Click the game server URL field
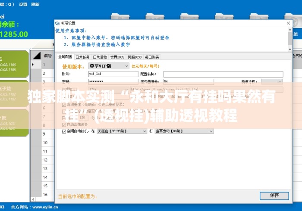This screenshot has height=211, width=302. [207, 90]
